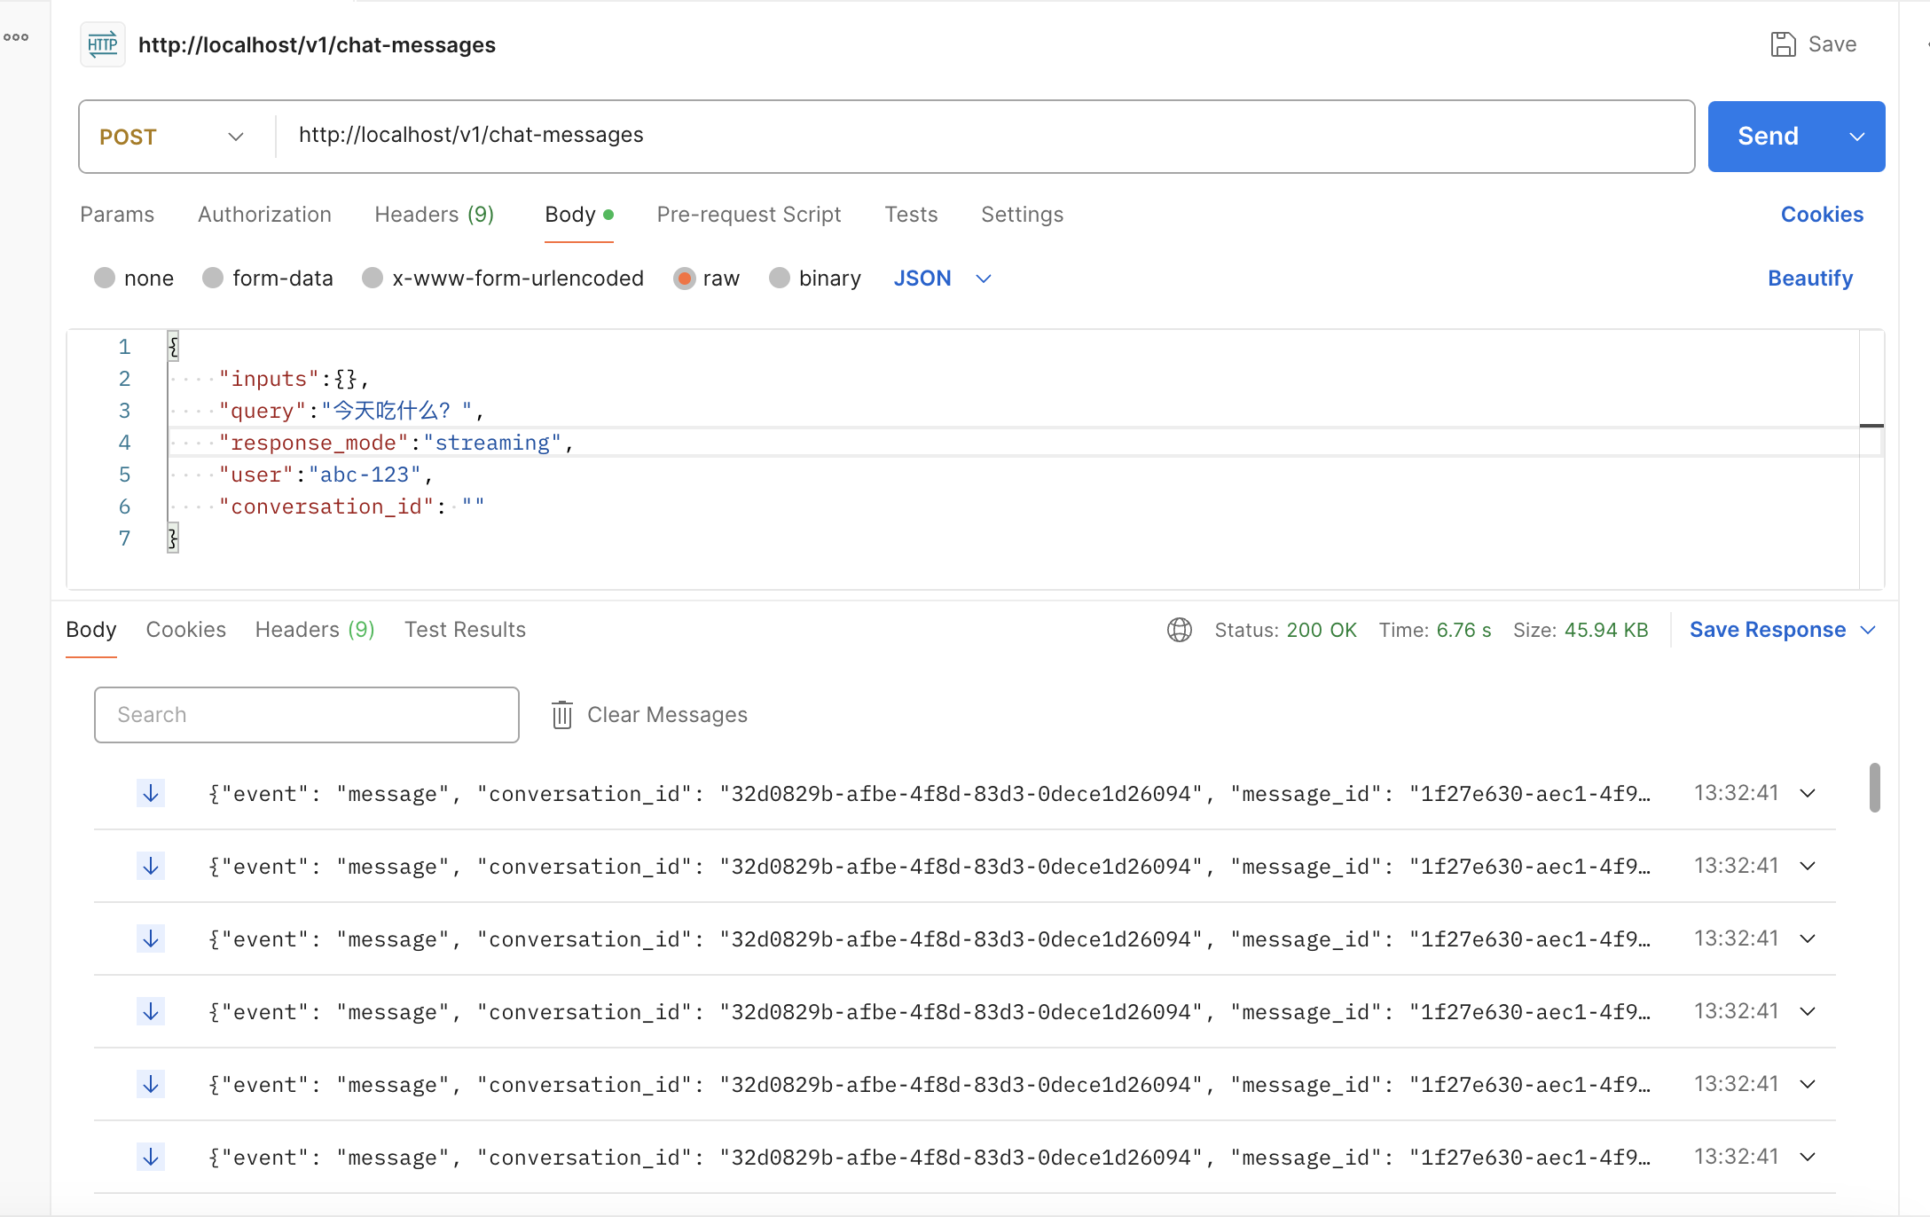The image size is (1930, 1217).
Task: Switch to the Authorization tab
Action: [x=264, y=215]
